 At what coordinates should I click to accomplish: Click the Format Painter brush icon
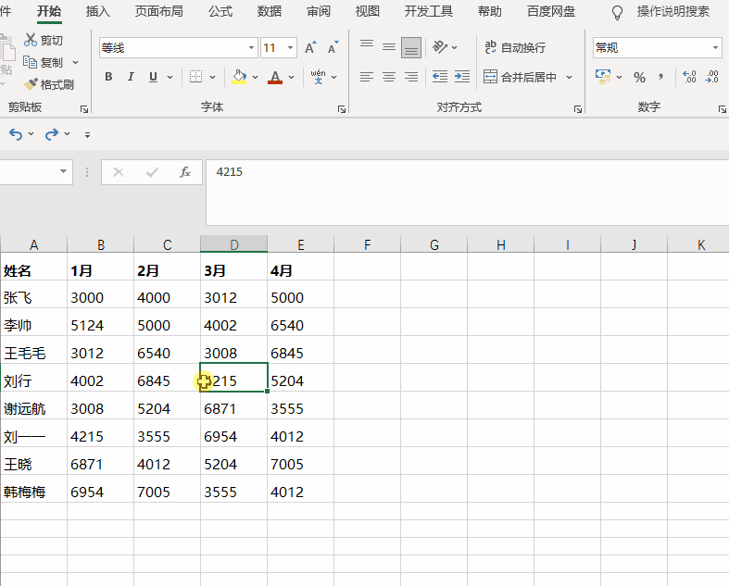(31, 84)
